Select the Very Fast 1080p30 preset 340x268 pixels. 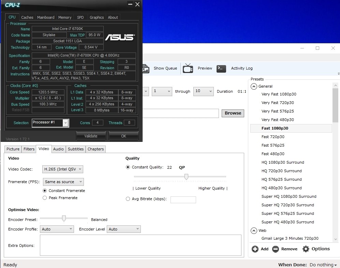click(279, 94)
